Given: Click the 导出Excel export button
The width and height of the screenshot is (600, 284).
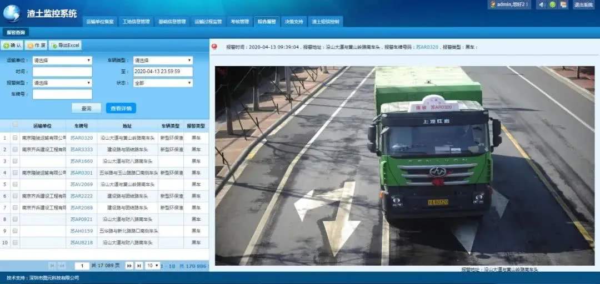Looking at the screenshot, I should (66, 45).
